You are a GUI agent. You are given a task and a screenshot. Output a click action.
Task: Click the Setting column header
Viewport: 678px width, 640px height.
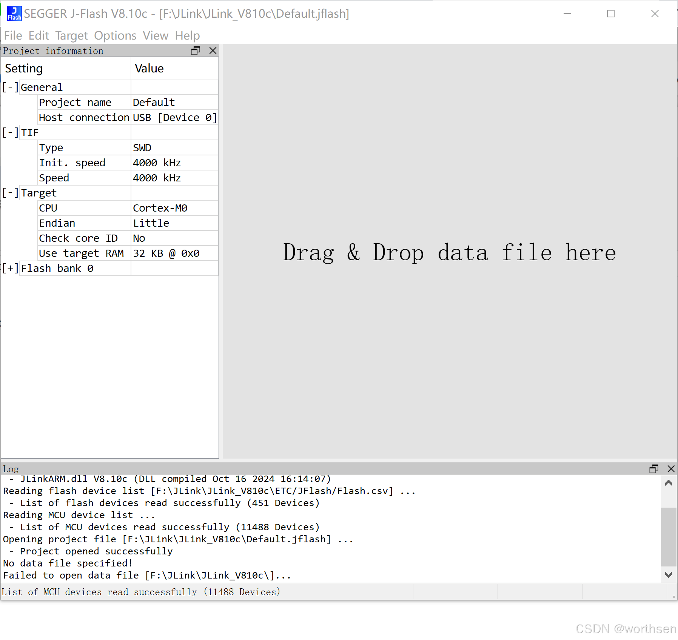click(x=66, y=68)
